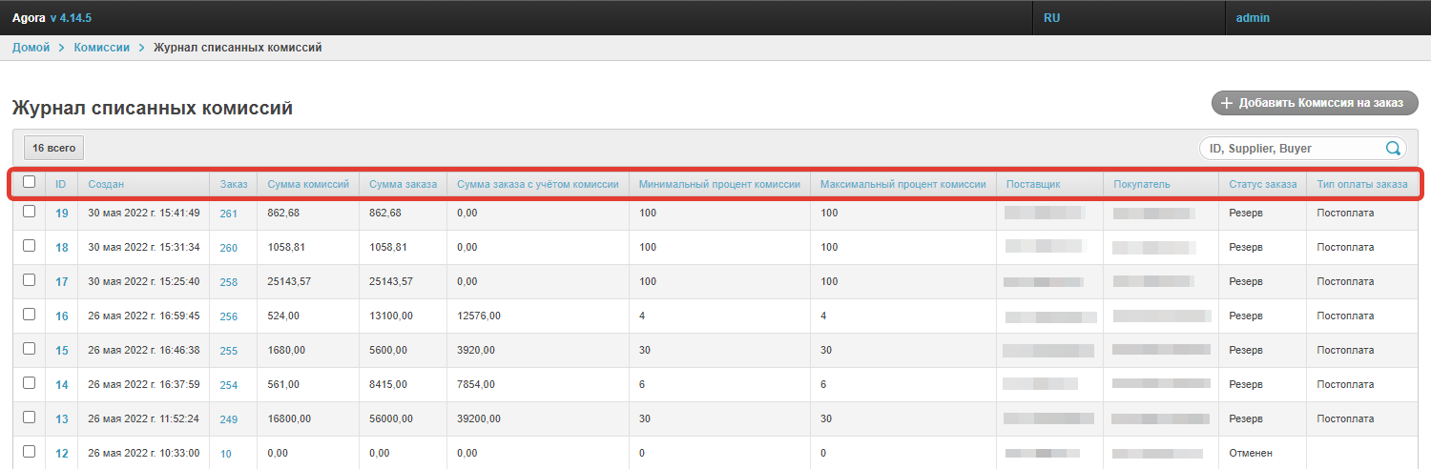
Task: Click the Agora logo title
Action: coord(29,18)
